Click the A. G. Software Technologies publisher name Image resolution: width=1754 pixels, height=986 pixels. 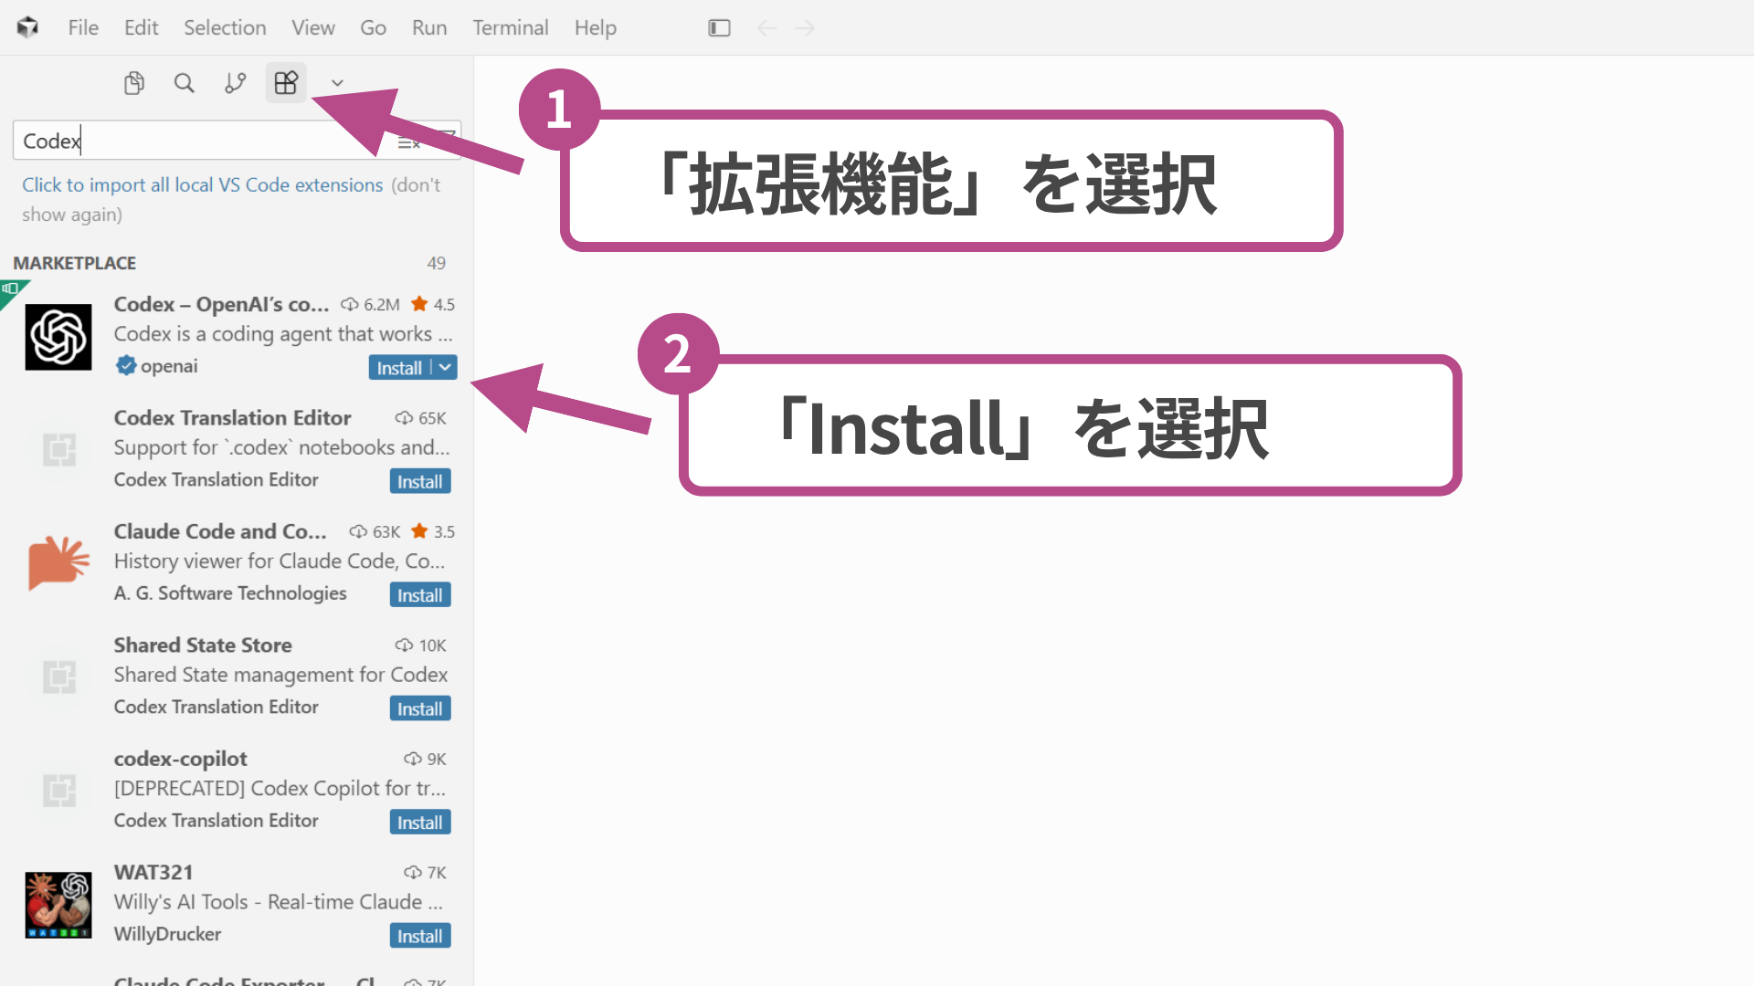pos(230,593)
